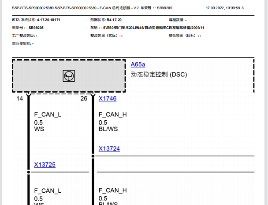268x205 pixels.
Task: Click the transistor symbol in DSC module
Action: pos(69,76)
